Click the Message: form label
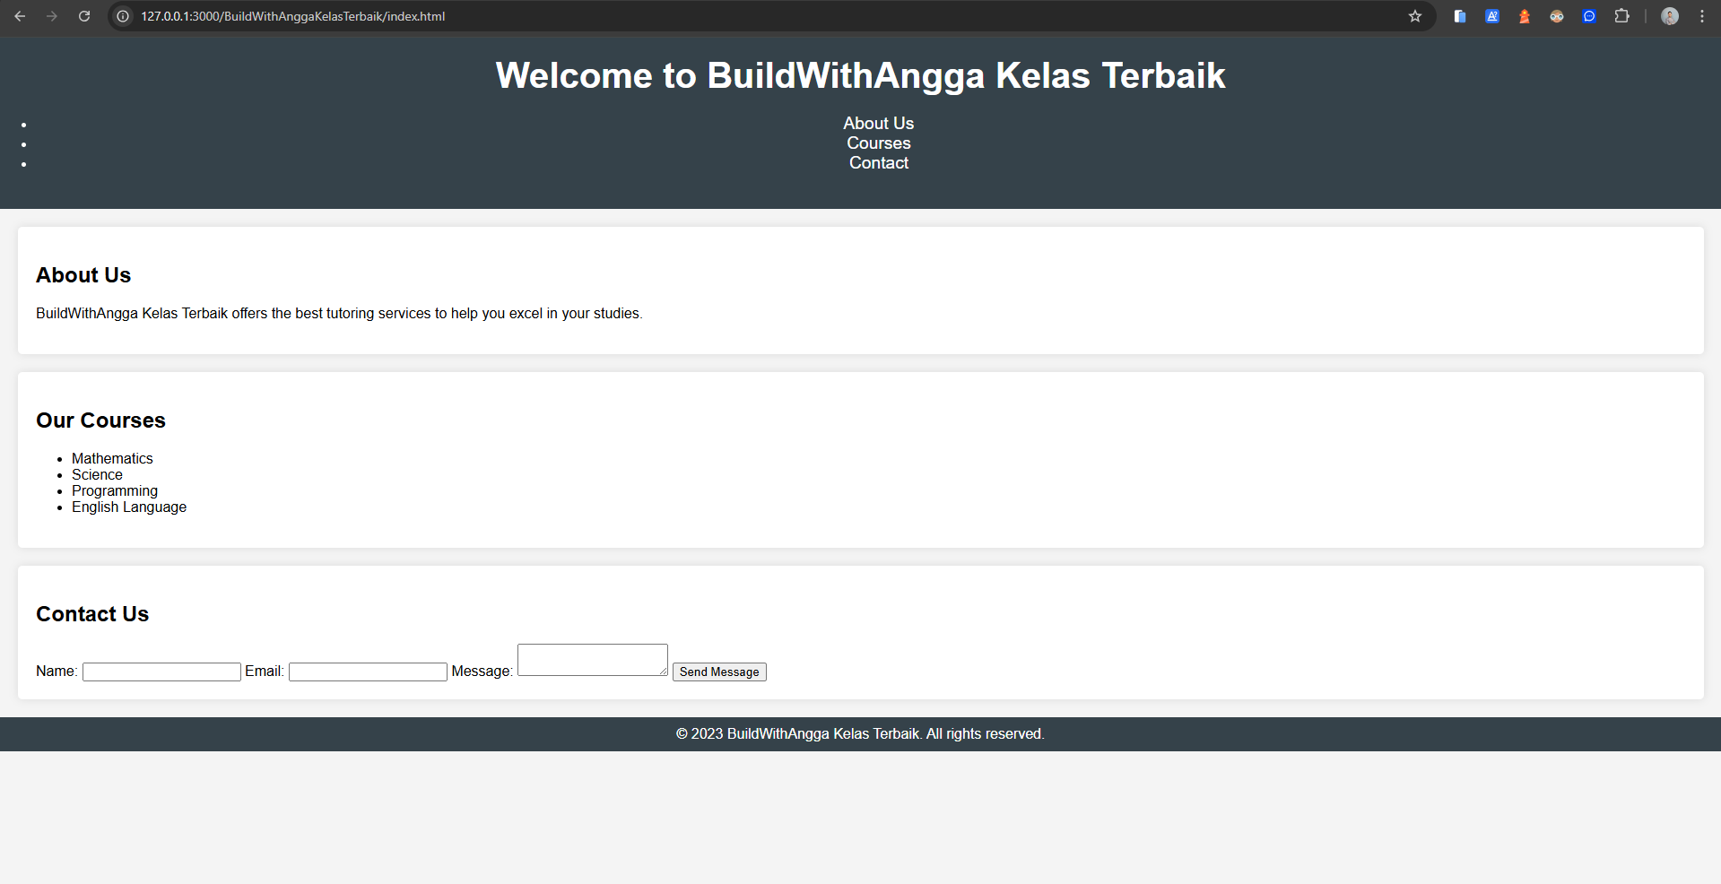Screen dimensions: 1721x884 pyautogui.click(x=482, y=671)
